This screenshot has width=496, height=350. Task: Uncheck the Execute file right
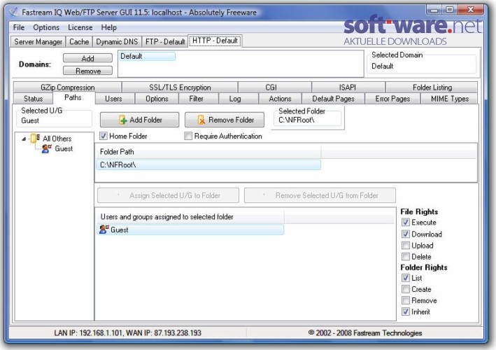(406, 222)
